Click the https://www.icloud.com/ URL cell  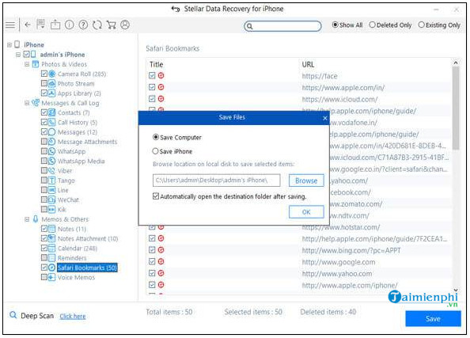[339, 99]
